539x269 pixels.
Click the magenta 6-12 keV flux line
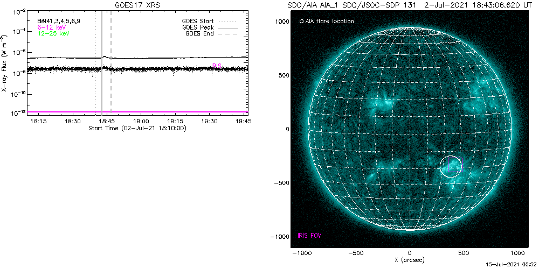[138, 112]
